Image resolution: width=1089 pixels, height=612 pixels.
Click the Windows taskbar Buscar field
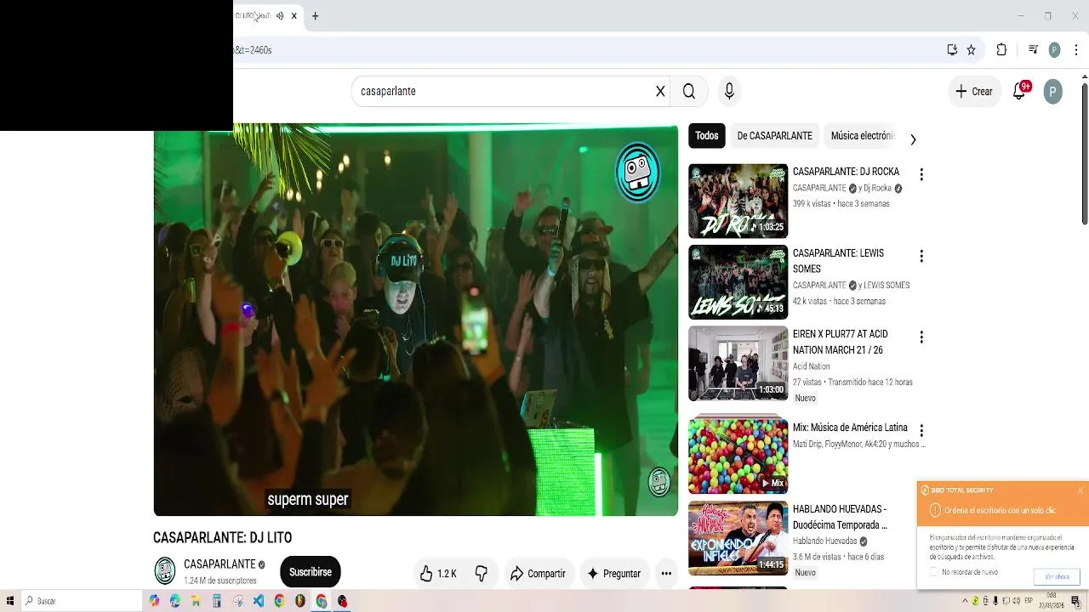pyautogui.click(x=82, y=601)
